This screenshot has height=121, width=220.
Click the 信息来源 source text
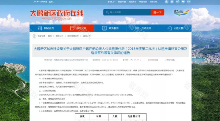66,60
